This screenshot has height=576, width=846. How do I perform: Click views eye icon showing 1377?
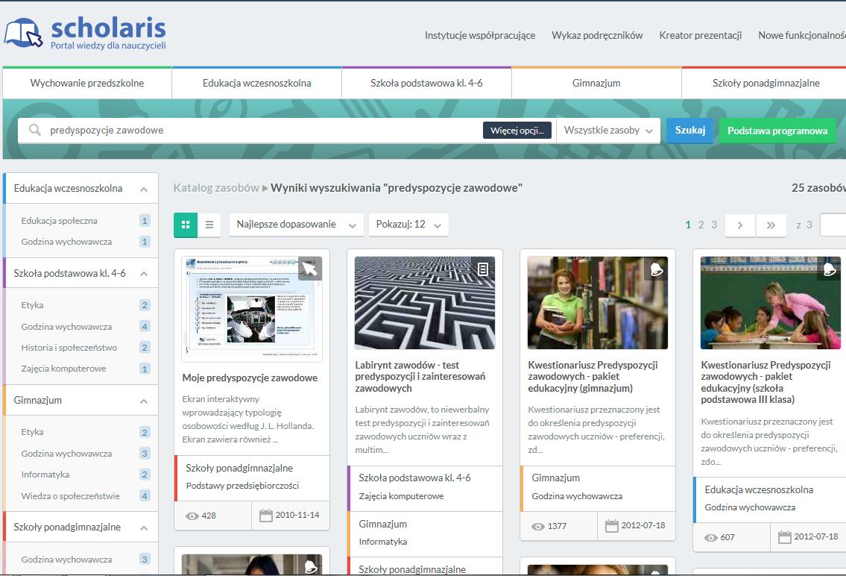click(x=538, y=526)
